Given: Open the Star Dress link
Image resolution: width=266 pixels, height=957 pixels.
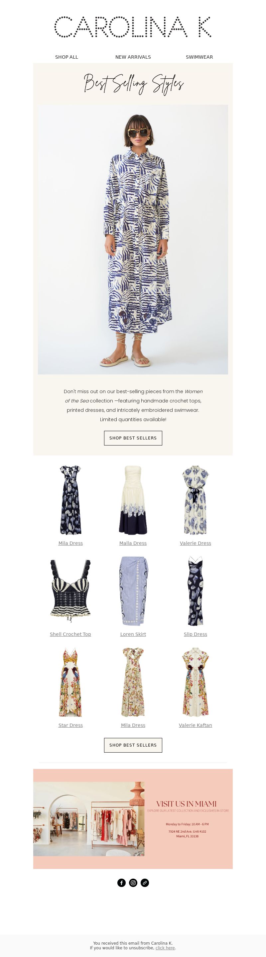Looking at the screenshot, I should [70, 725].
